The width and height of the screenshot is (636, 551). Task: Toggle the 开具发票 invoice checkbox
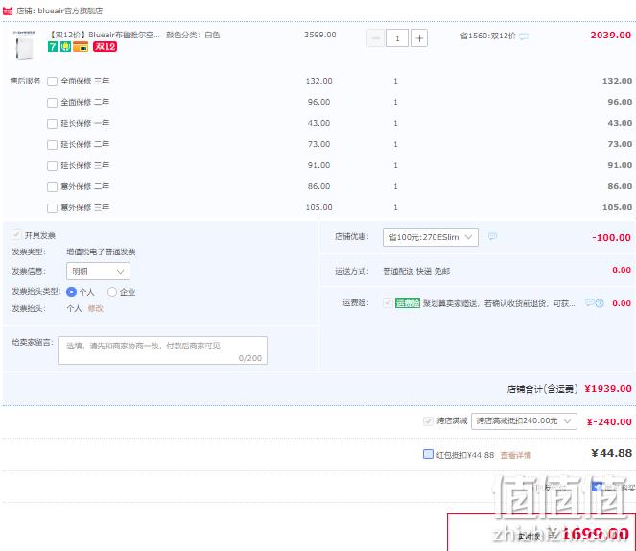coord(16,235)
